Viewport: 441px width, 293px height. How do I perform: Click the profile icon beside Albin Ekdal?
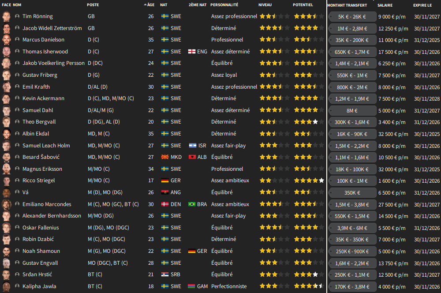[x=17, y=134]
